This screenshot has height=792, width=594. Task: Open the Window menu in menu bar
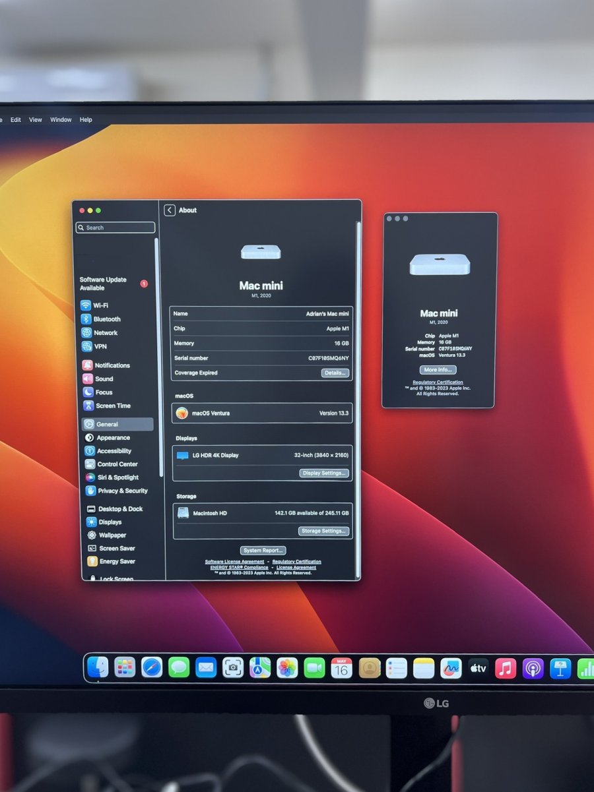tap(61, 120)
